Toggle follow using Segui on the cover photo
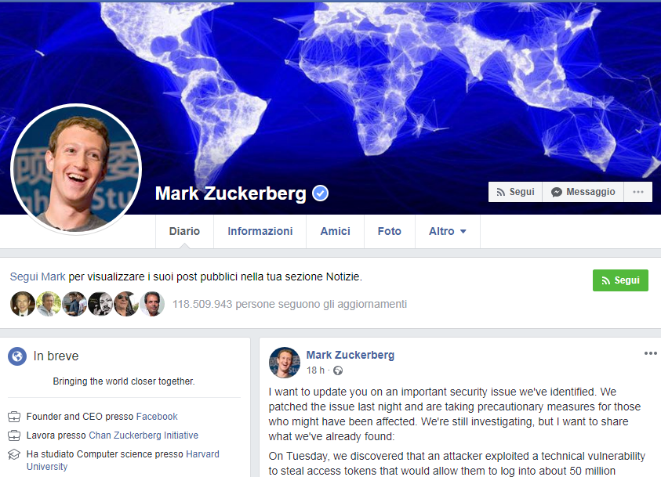 [x=515, y=192]
